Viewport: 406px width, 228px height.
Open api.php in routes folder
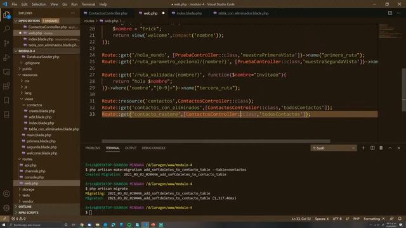click(x=30, y=165)
